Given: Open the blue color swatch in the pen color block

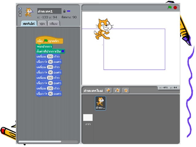Looking at the screenshot, I should pos(63,51).
